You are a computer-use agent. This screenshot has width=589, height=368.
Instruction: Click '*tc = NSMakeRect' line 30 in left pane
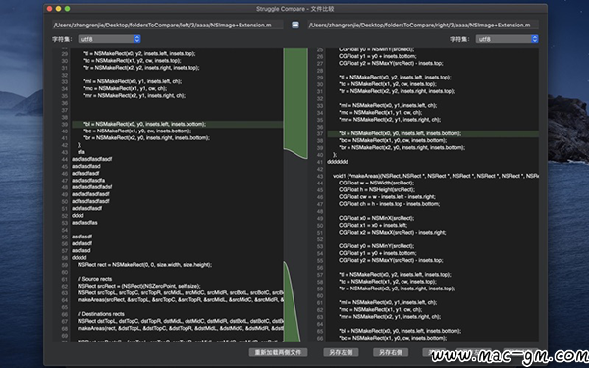point(133,61)
